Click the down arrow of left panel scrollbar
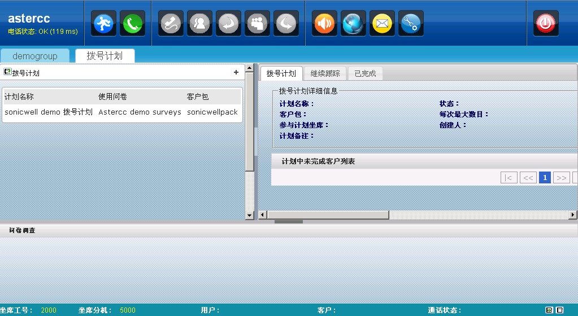The width and height of the screenshot is (578, 316). pyautogui.click(x=250, y=216)
